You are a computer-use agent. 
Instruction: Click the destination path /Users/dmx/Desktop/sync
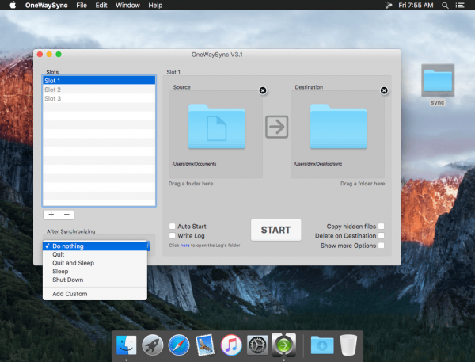click(x=317, y=164)
